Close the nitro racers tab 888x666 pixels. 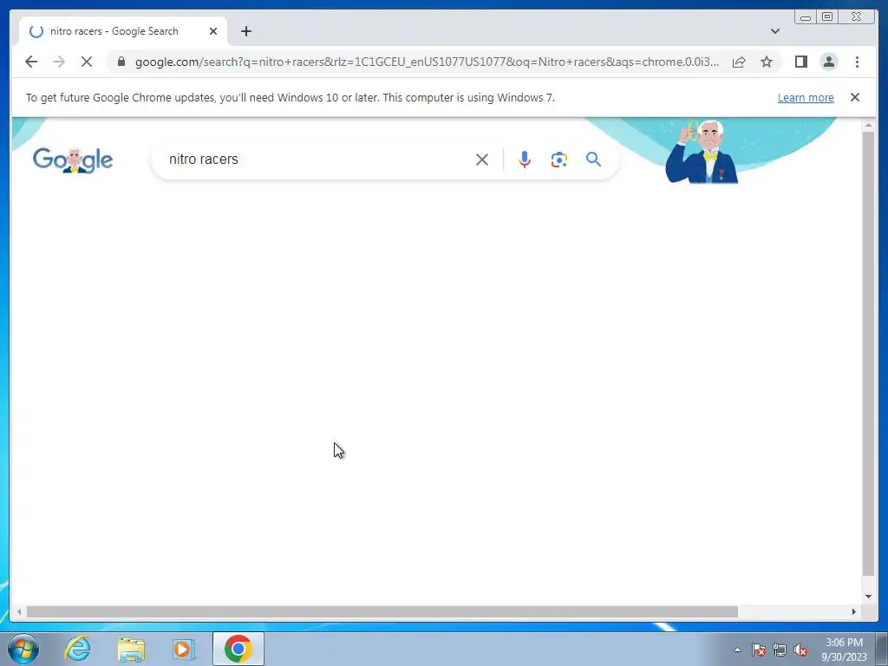(213, 31)
